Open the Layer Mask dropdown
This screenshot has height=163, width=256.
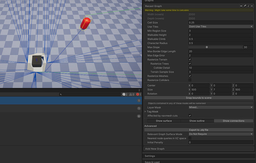pos(221,107)
